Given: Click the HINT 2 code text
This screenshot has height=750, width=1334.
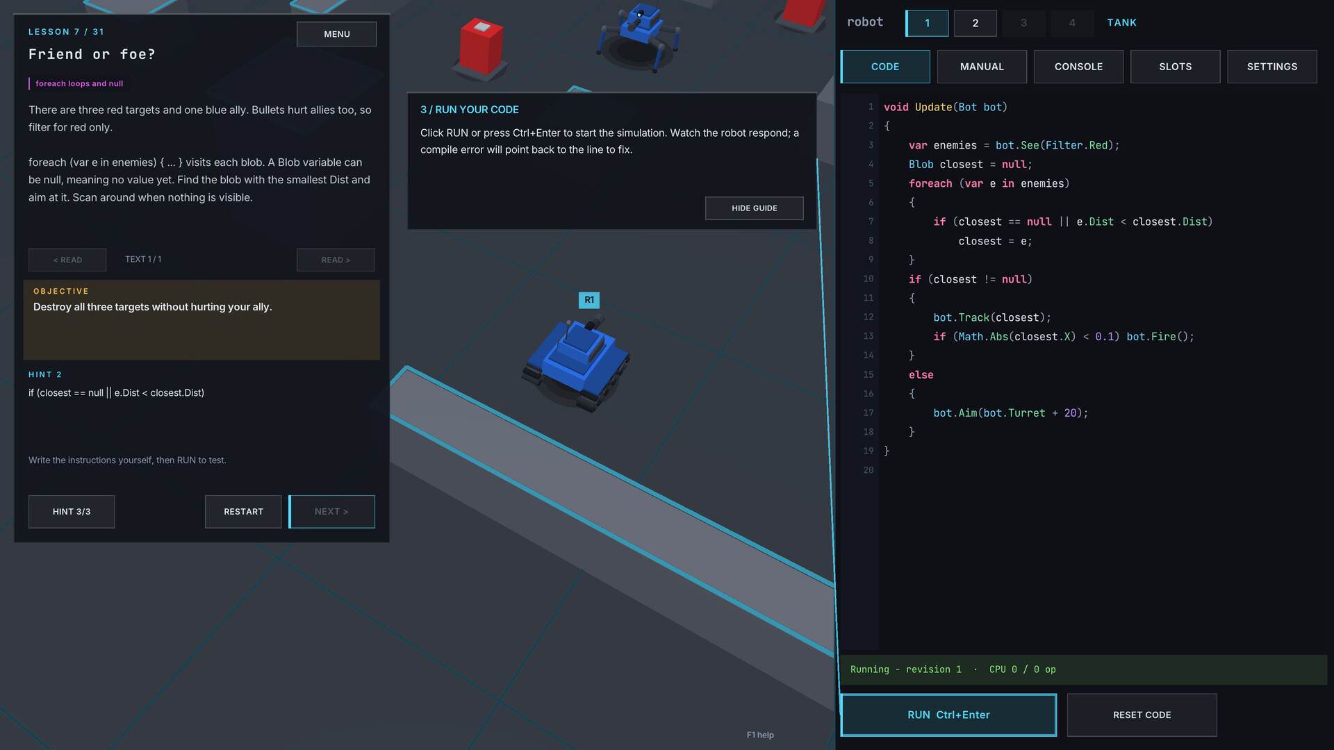Looking at the screenshot, I should (116, 393).
